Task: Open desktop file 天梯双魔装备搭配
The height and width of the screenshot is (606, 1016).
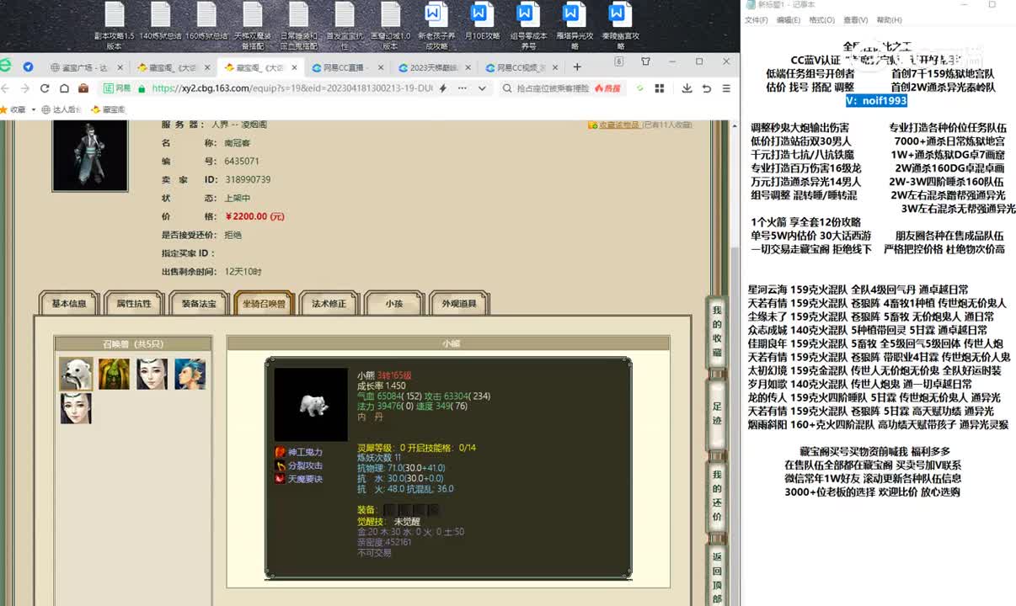Action: 253,24
